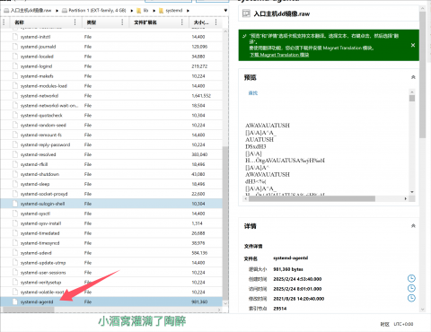431x332 pixels.
Task: Sort by the 名称 column header
Action: (x=19, y=22)
